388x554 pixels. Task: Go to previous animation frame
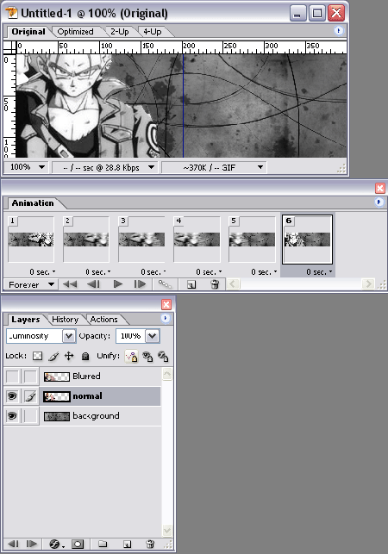click(93, 284)
